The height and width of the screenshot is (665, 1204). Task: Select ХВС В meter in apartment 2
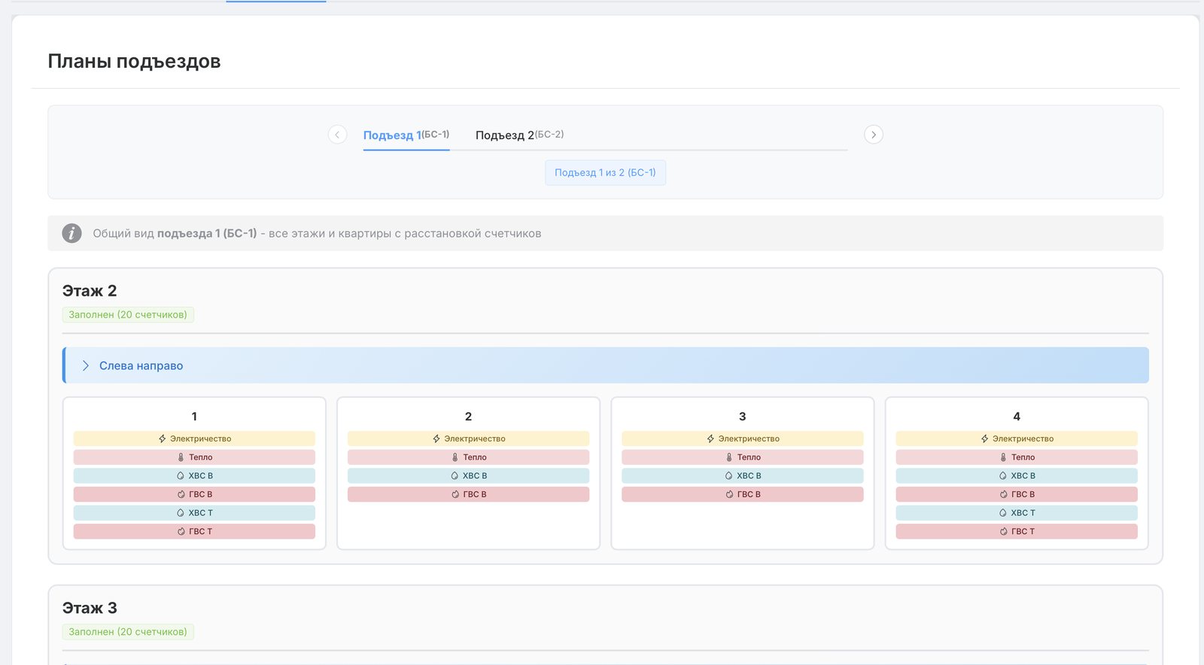pos(468,475)
